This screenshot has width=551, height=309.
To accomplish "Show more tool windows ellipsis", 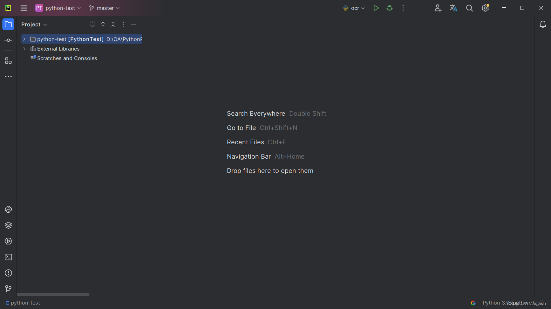I will (x=8, y=77).
